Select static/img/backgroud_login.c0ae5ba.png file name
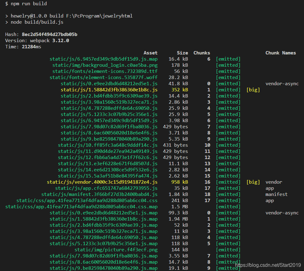This screenshot has width=304, height=271. coord(105,65)
